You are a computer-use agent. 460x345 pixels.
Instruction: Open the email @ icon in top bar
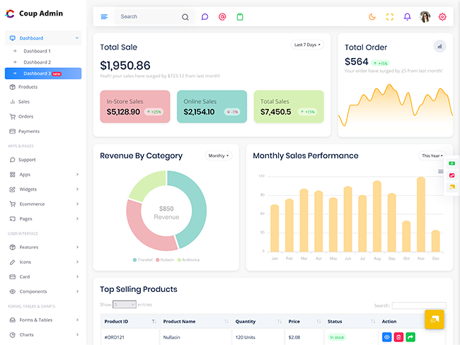(222, 17)
